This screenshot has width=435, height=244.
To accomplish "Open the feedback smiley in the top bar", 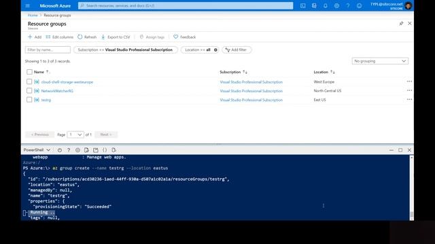I will pyautogui.click(x=360, y=5).
